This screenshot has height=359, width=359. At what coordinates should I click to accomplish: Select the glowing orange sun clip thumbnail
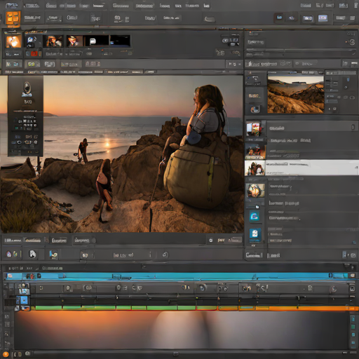click(13, 41)
